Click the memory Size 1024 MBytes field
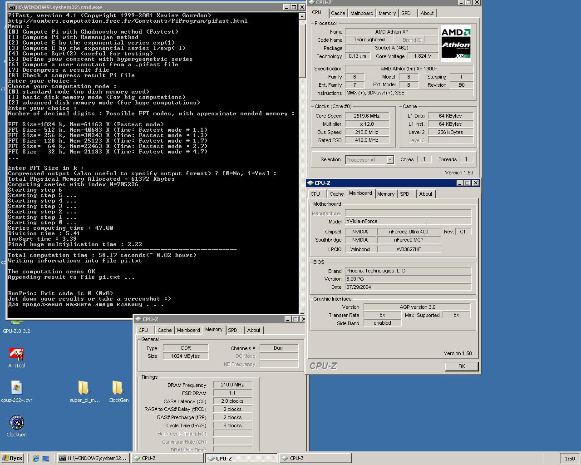 pyautogui.click(x=185, y=356)
